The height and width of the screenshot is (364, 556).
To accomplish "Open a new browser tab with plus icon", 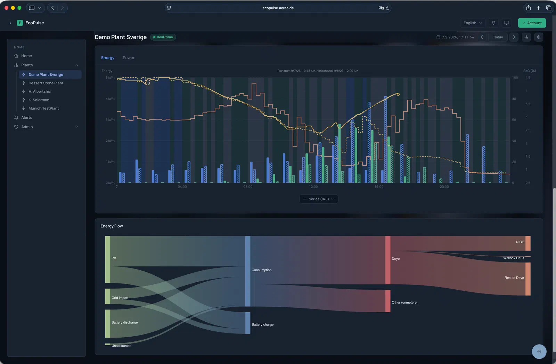I will [x=538, y=8].
